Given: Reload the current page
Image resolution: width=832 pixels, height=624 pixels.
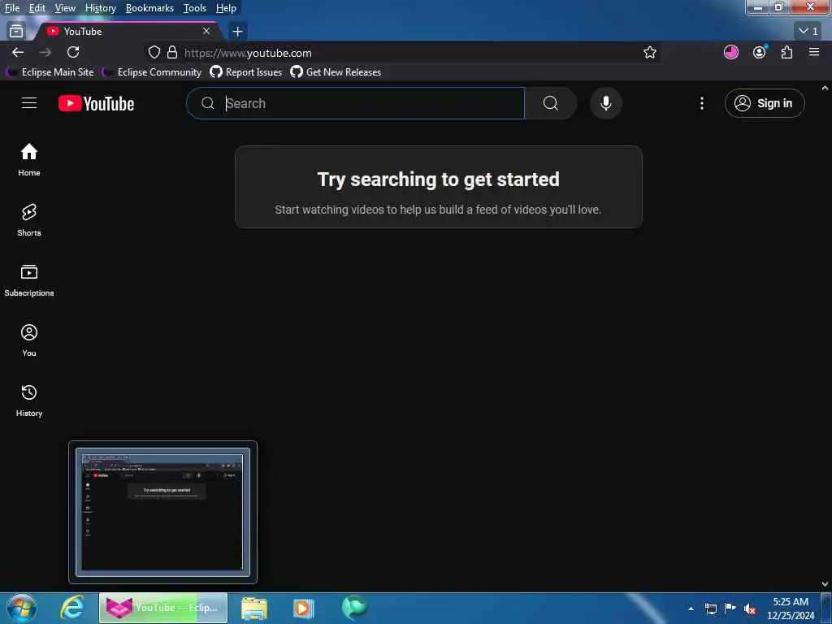Looking at the screenshot, I should pyautogui.click(x=73, y=52).
